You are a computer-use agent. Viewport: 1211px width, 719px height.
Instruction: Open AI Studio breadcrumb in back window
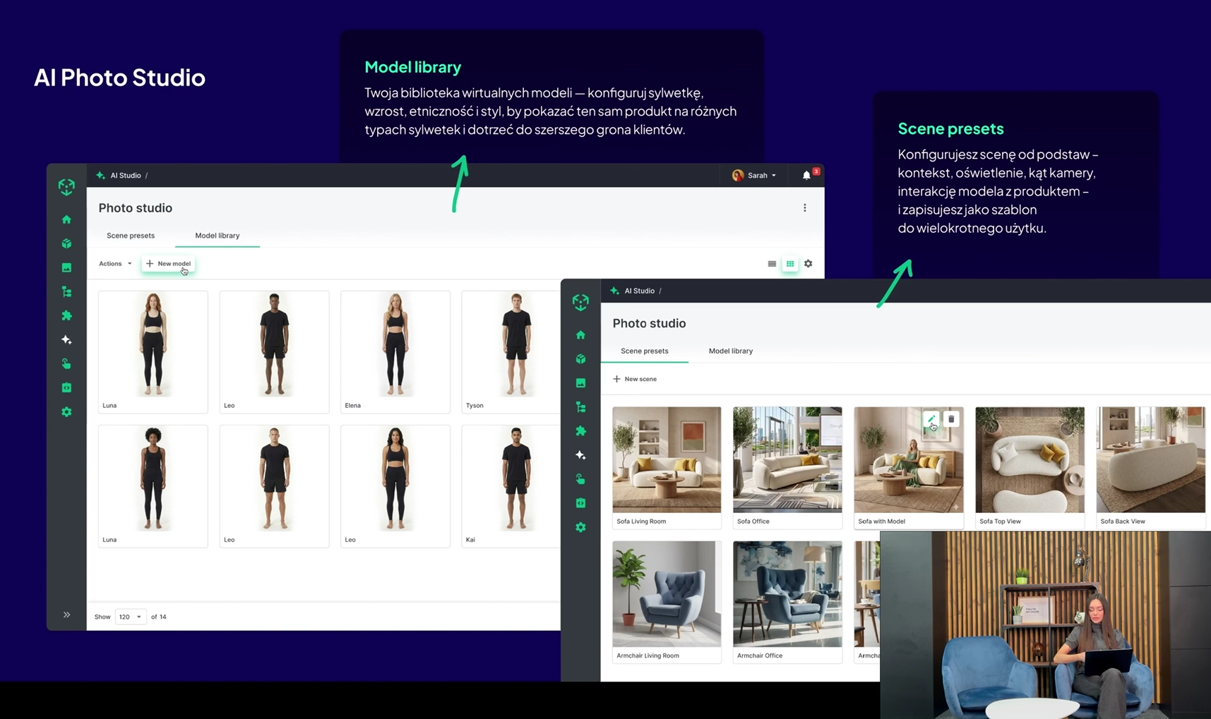pyautogui.click(x=126, y=175)
